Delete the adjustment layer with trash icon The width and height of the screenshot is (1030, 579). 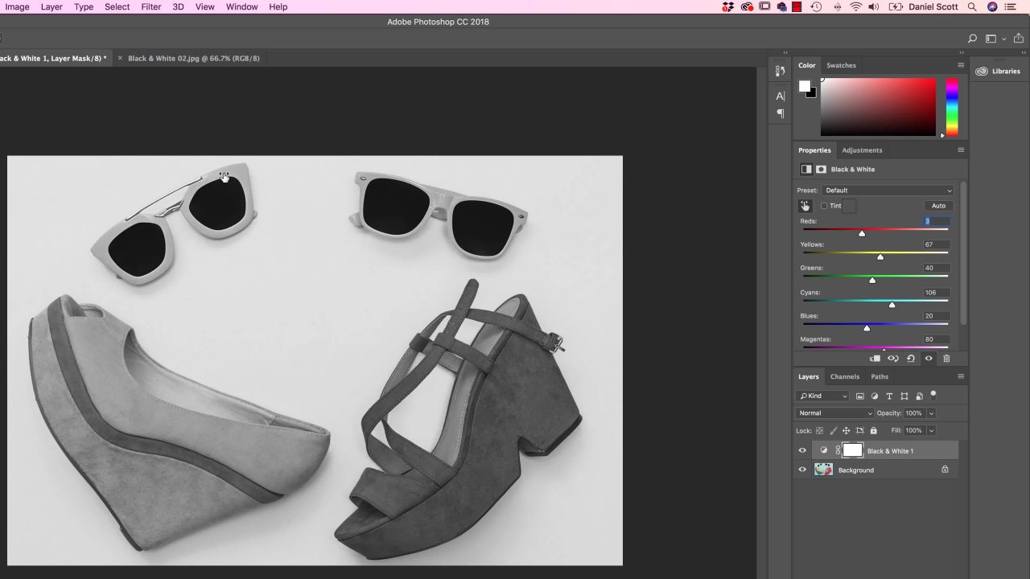point(946,359)
